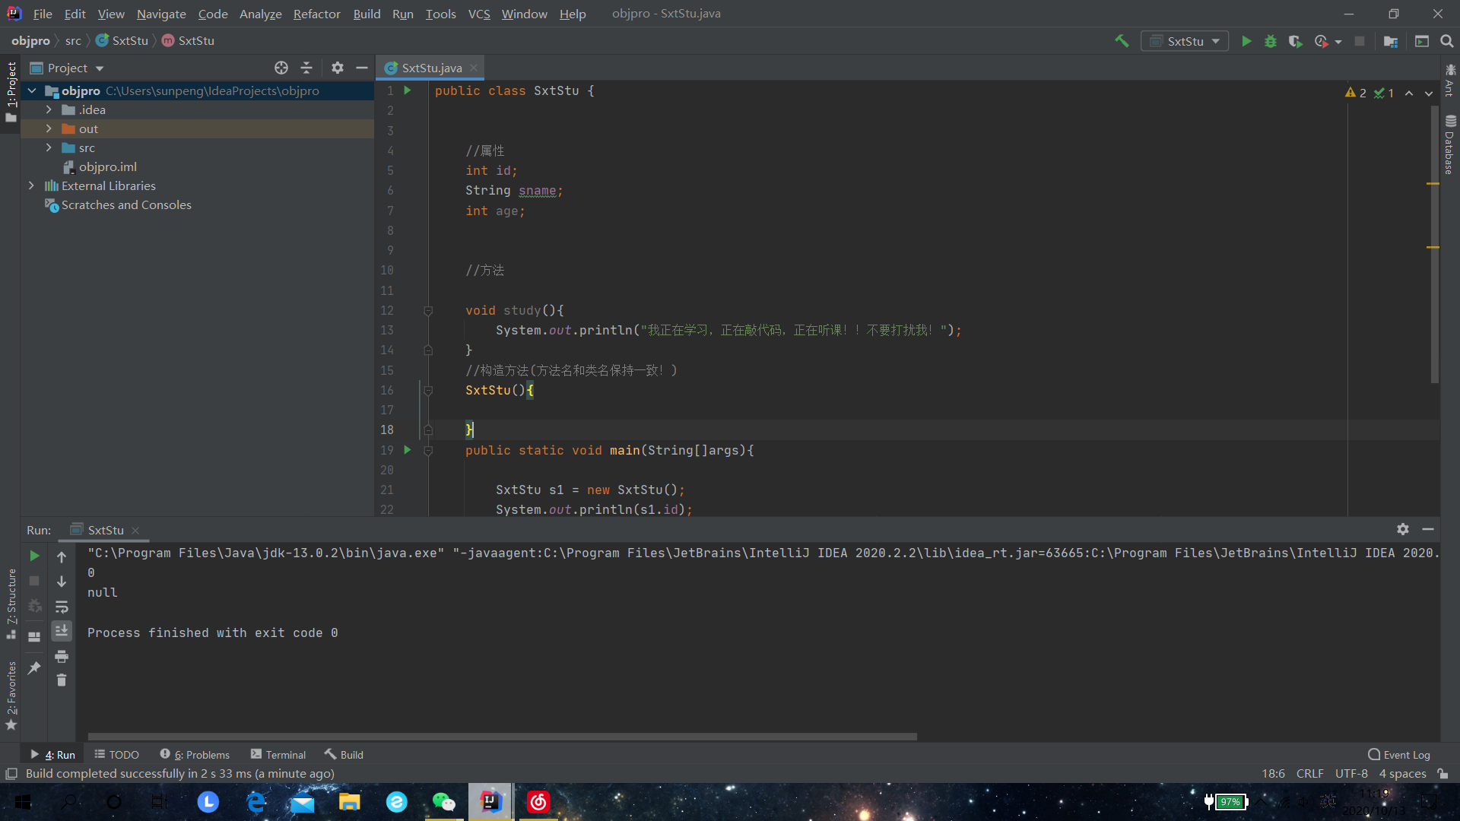Click the Search Everywhere magnifier
This screenshot has width=1460, height=821.
click(1447, 41)
